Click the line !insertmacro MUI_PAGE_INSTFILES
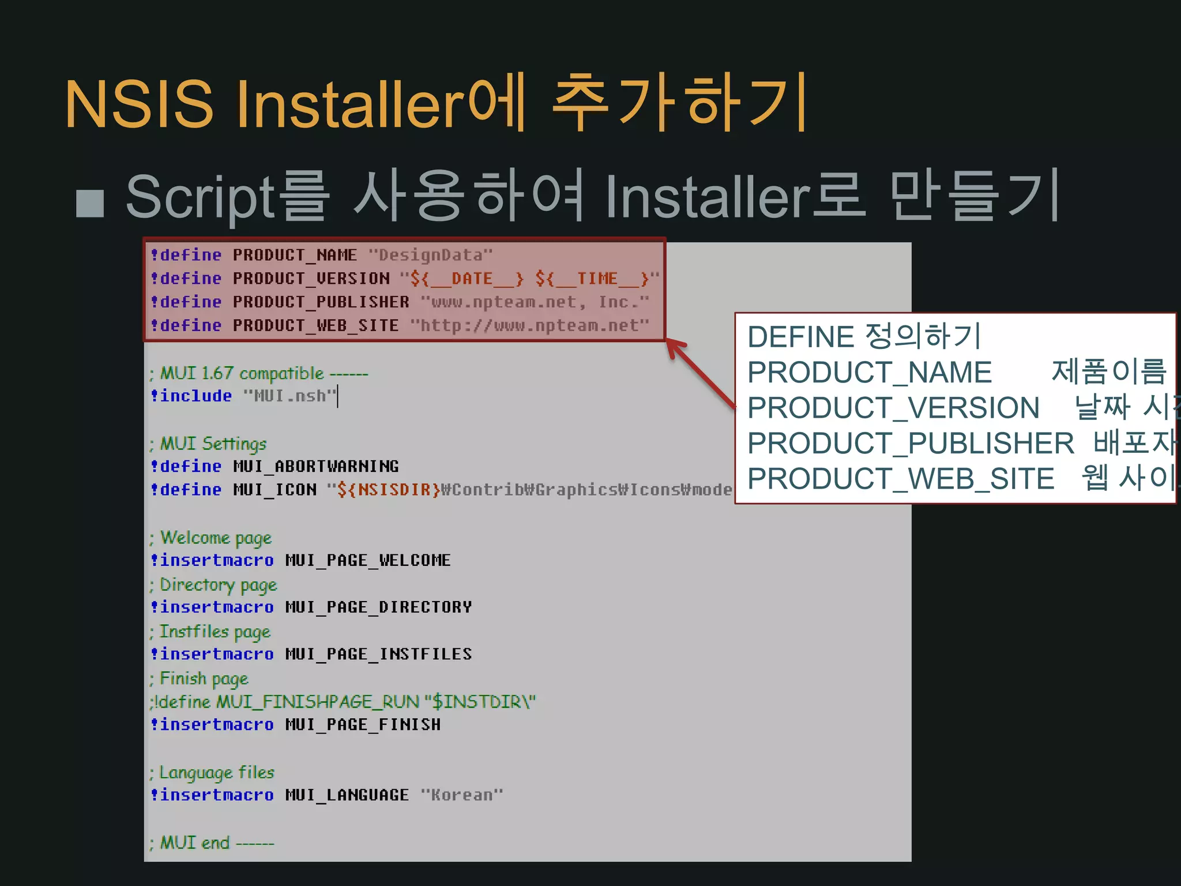 click(x=311, y=654)
